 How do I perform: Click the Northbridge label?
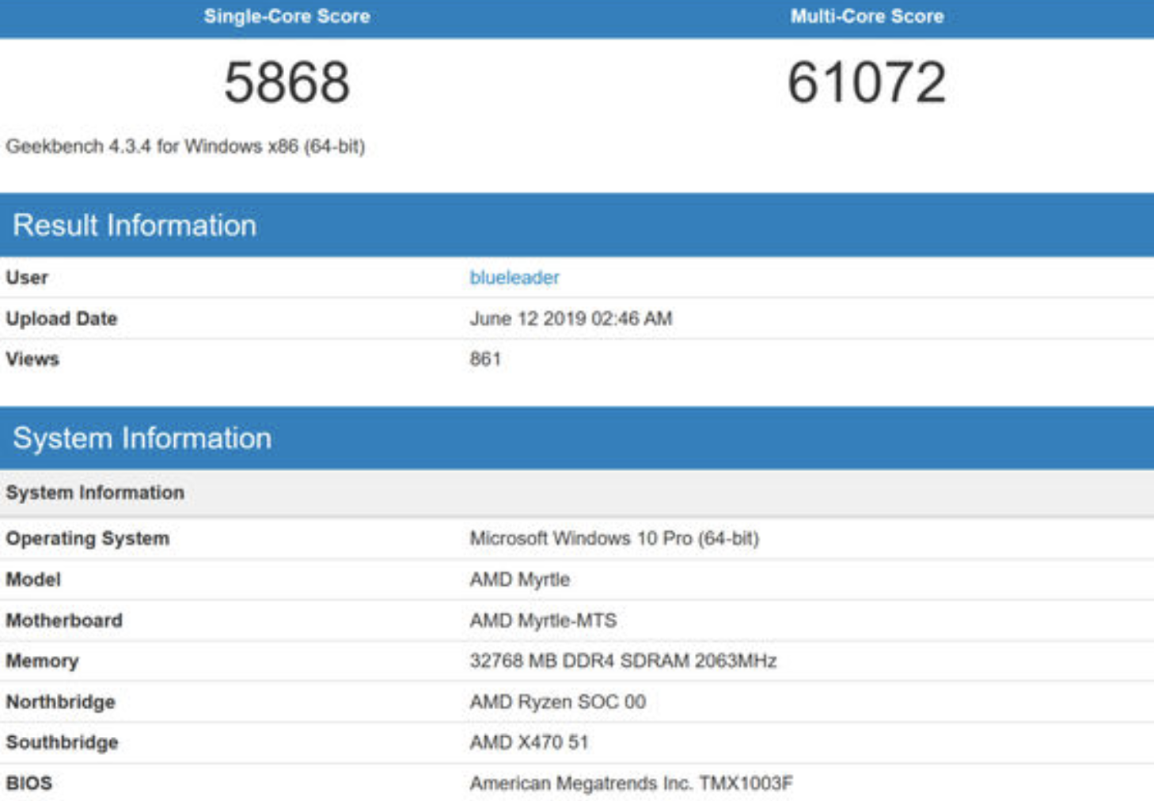[x=60, y=702]
